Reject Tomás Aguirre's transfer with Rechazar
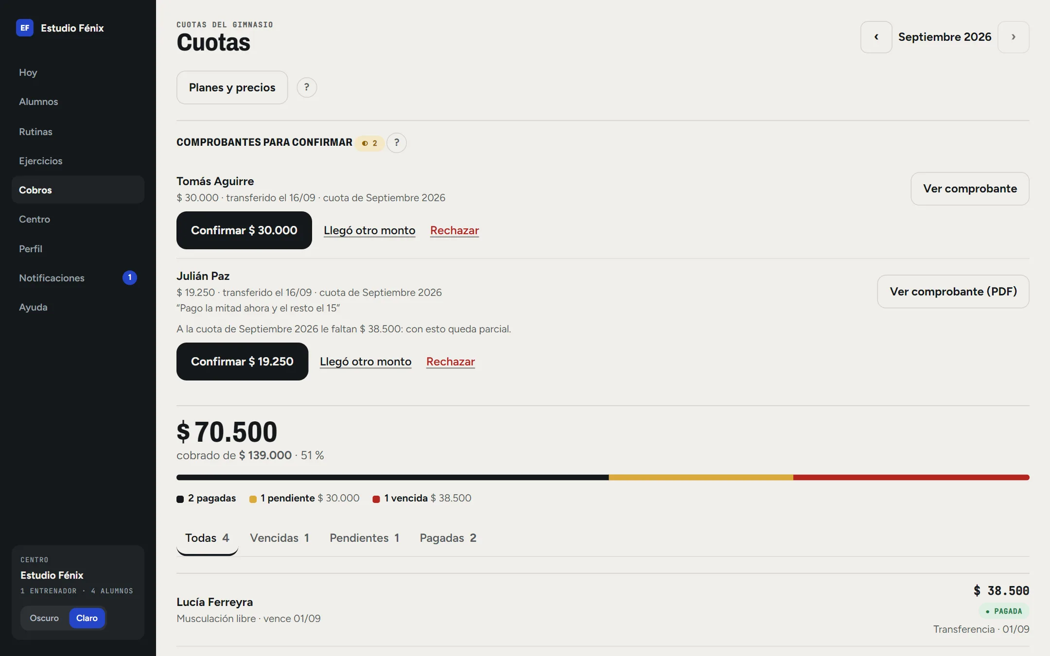This screenshot has height=656, width=1050. pyautogui.click(x=455, y=230)
